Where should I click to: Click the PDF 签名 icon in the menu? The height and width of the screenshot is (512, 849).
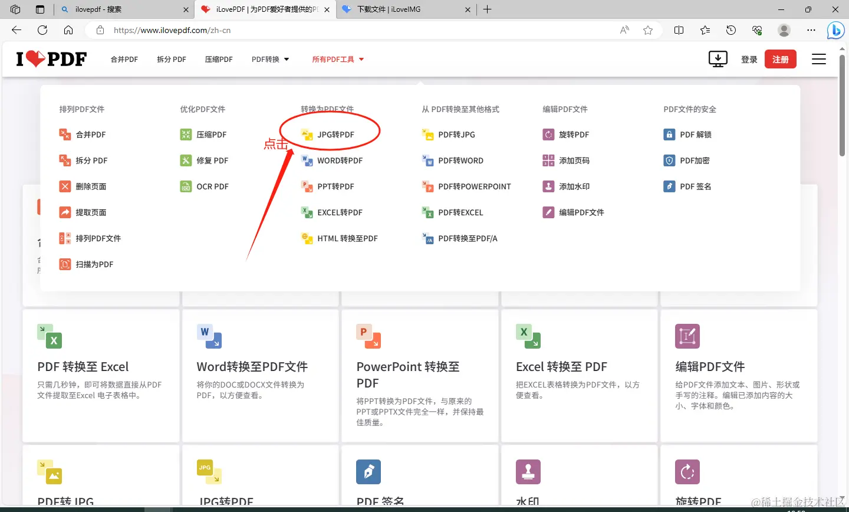coord(669,186)
